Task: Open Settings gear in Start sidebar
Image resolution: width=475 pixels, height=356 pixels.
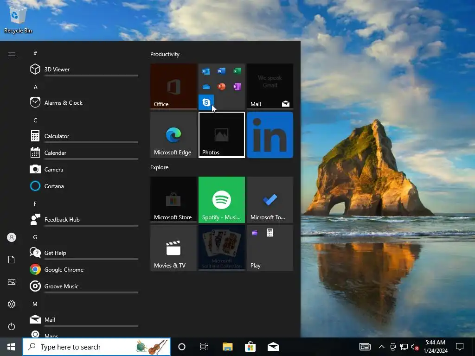Action: point(12,304)
